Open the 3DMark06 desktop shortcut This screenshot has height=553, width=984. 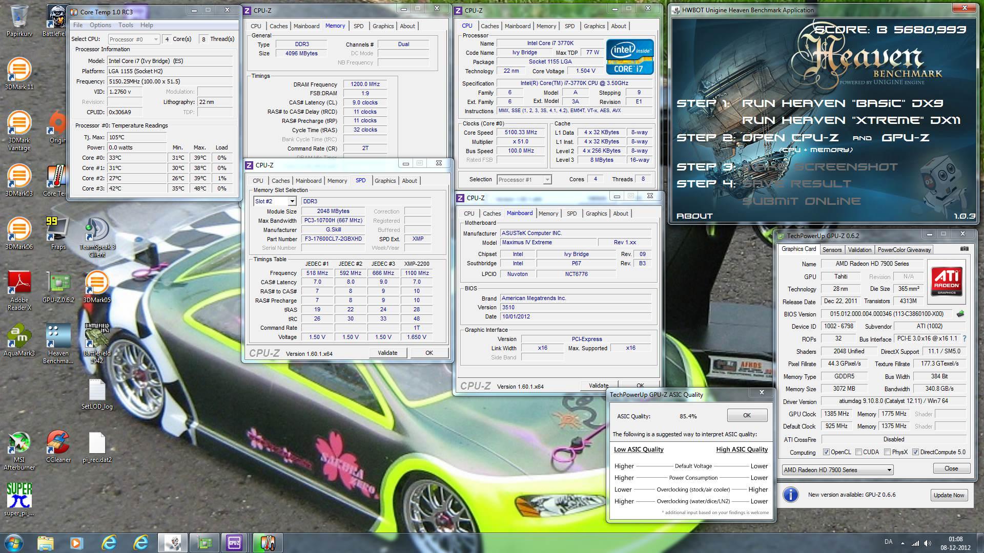pos(19,234)
